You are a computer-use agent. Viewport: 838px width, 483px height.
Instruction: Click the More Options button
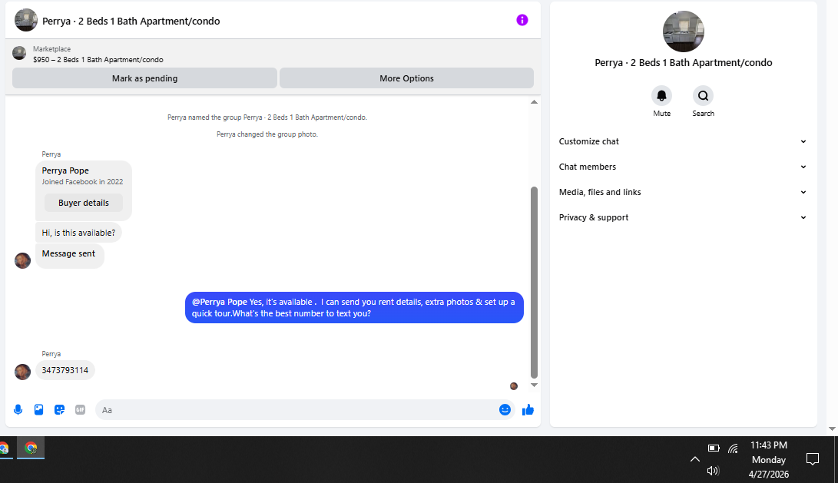coord(406,78)
